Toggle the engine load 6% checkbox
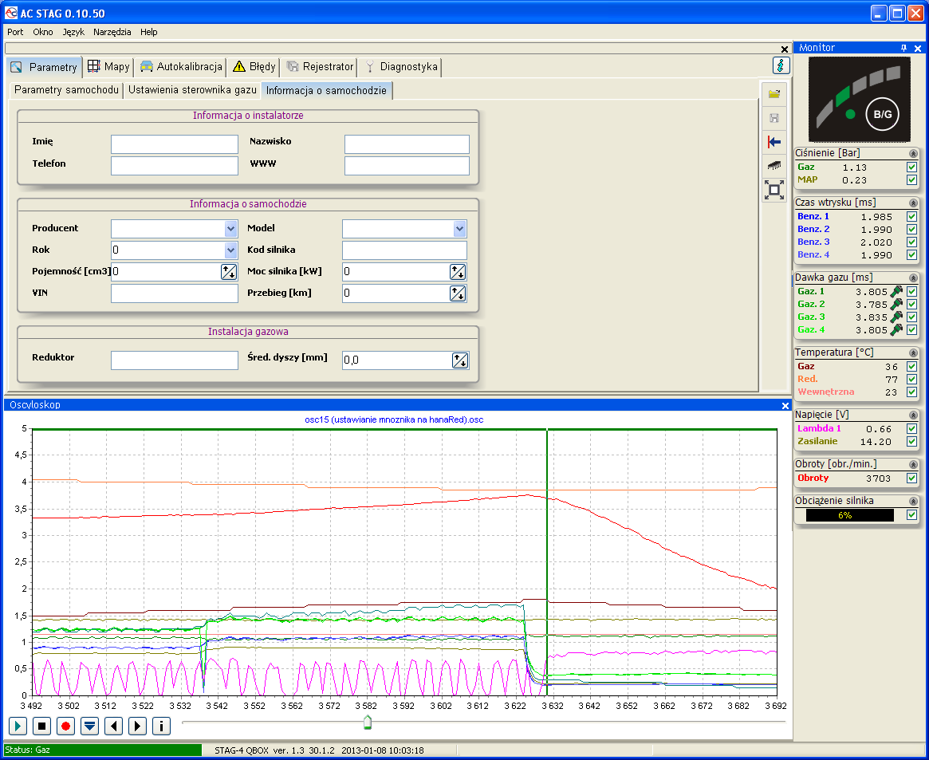 pyautogui.click(x=911, y=515)
